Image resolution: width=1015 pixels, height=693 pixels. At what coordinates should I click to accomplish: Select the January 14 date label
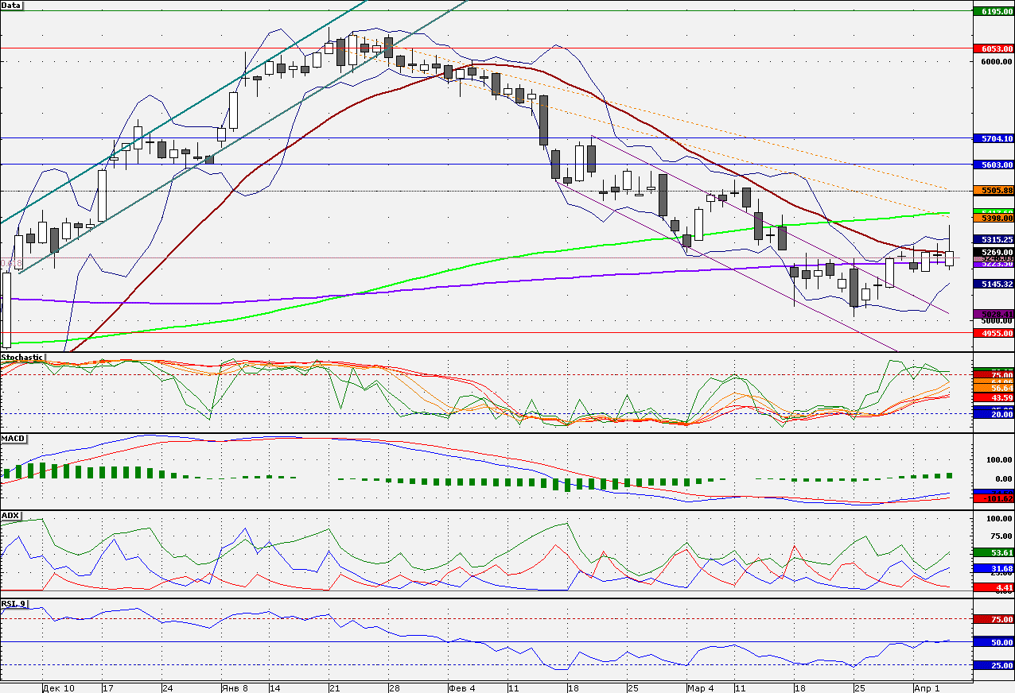pyautogui.click(x=274, y=687)
